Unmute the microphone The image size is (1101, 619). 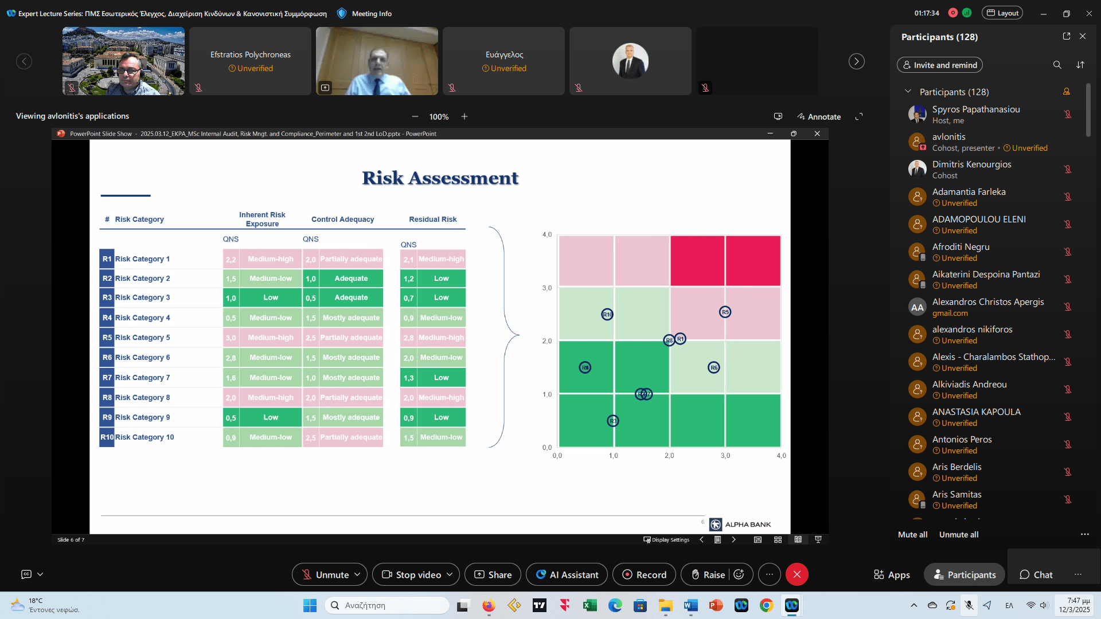tap(325, 574)
